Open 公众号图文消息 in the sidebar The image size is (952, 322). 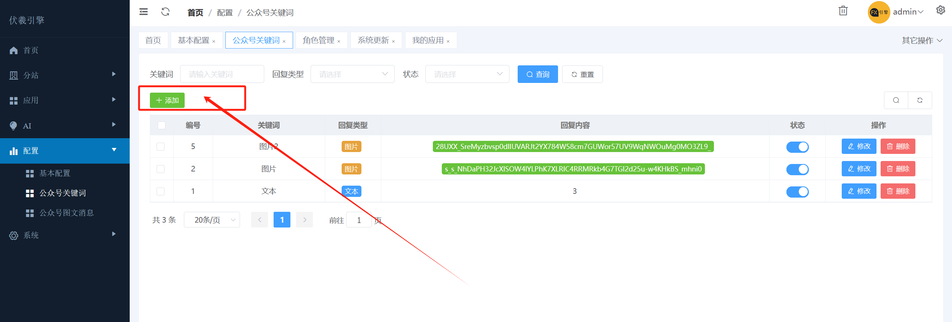[x=67, y=213]
